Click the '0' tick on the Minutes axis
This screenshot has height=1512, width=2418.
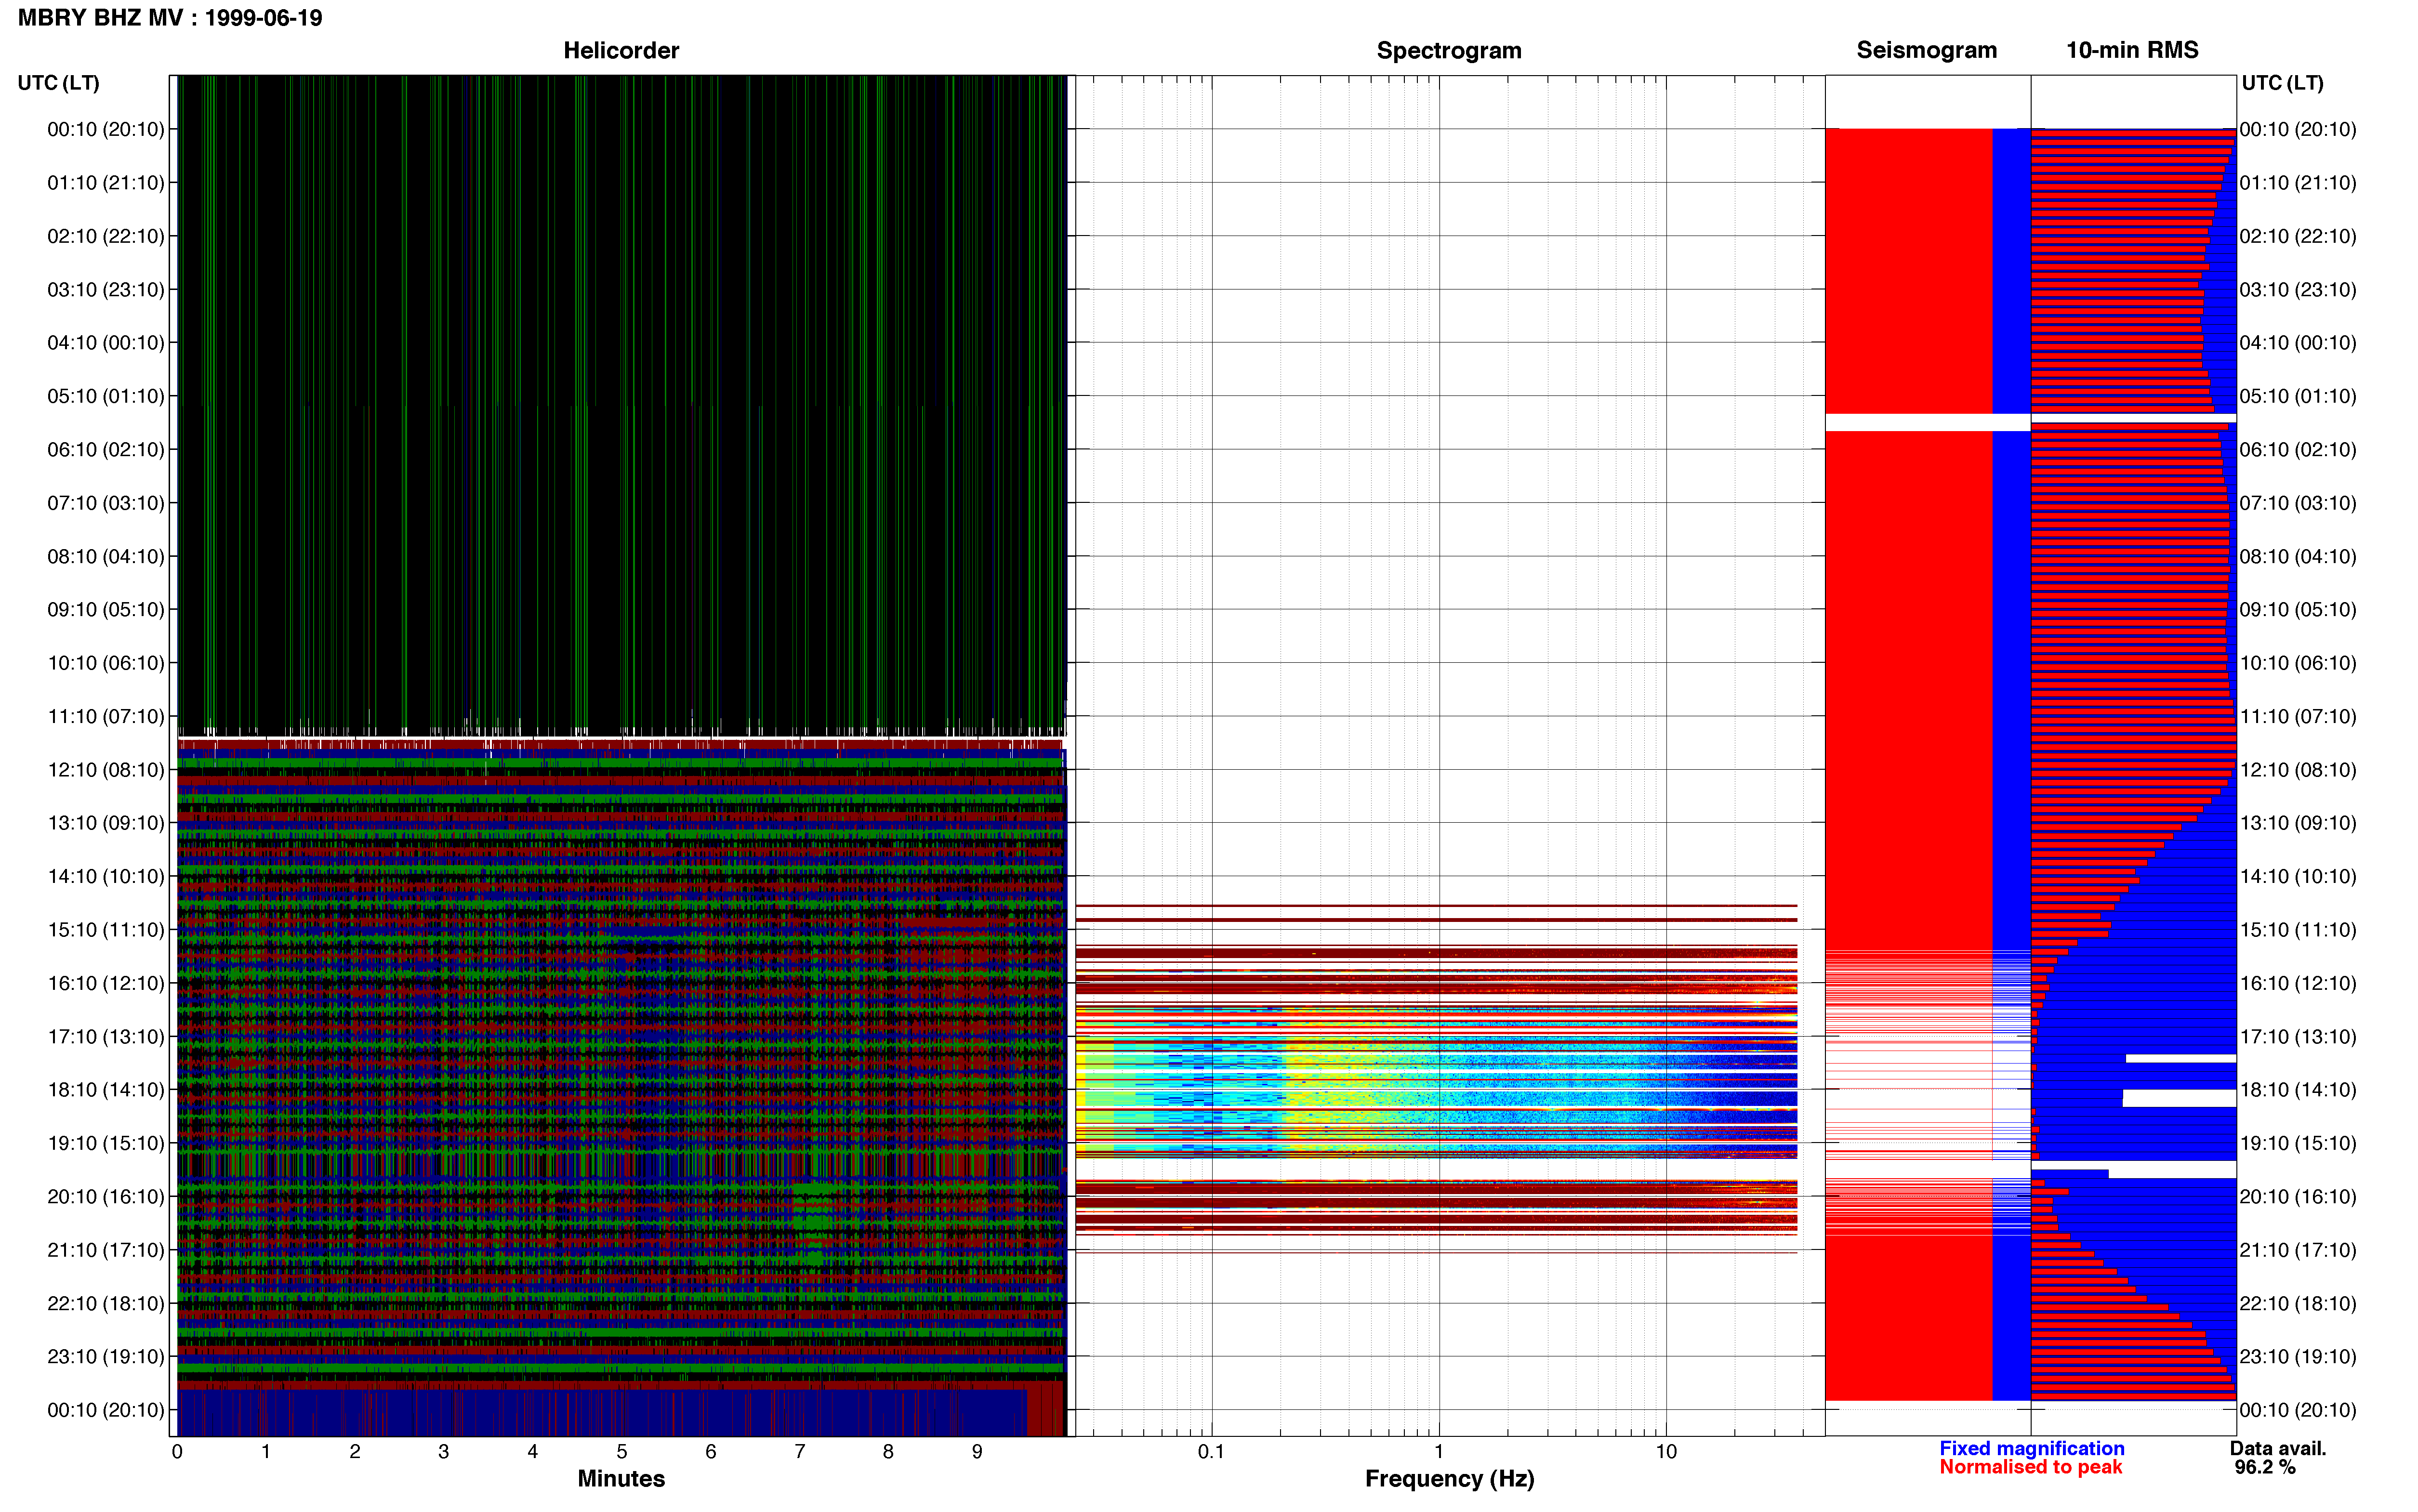click(x=177, y=1452)
